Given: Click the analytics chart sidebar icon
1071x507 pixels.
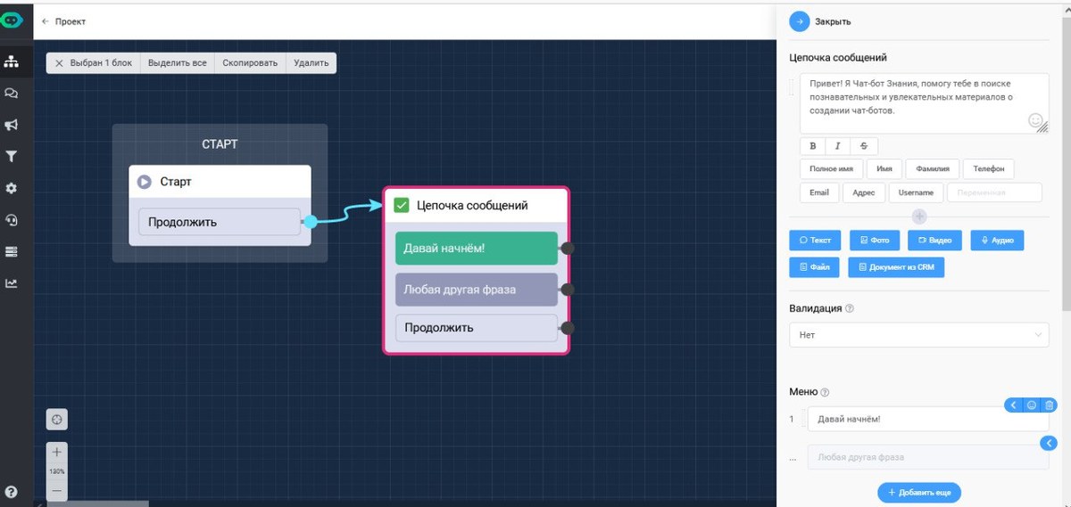Looking at the screenshot, I should pyautogui.click(x=12, y=283).
